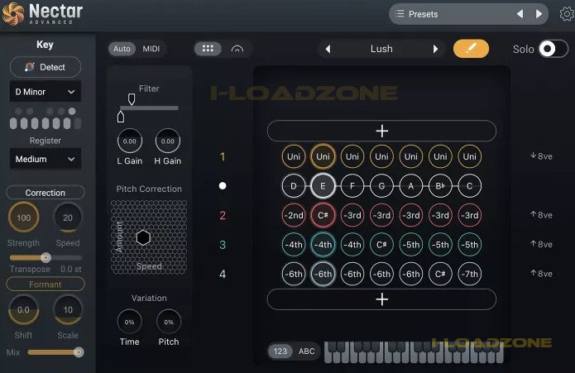Go to the next global preset arrow

point(539,14)
